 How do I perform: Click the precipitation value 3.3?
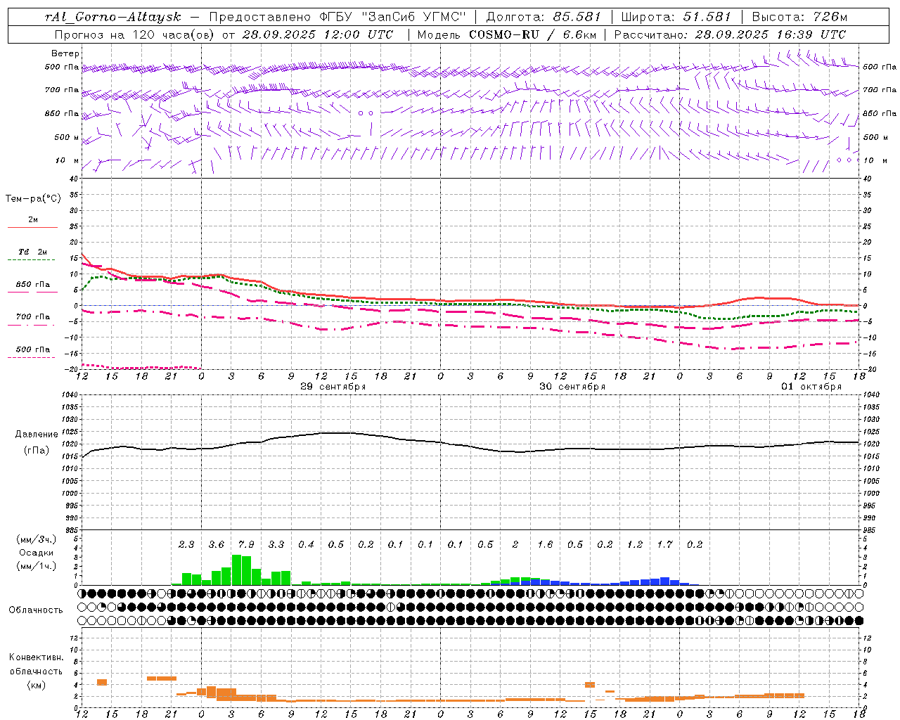tap(276, 545)
